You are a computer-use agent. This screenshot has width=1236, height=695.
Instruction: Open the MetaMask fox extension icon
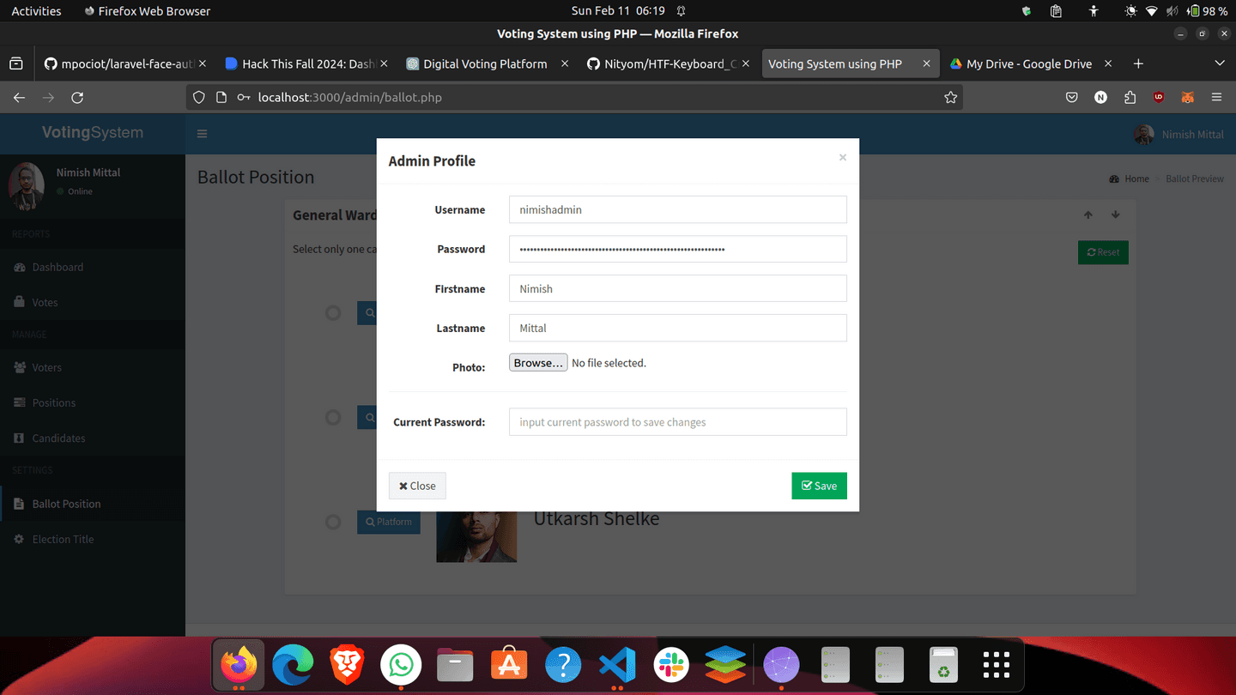(x=1187, y=98)
